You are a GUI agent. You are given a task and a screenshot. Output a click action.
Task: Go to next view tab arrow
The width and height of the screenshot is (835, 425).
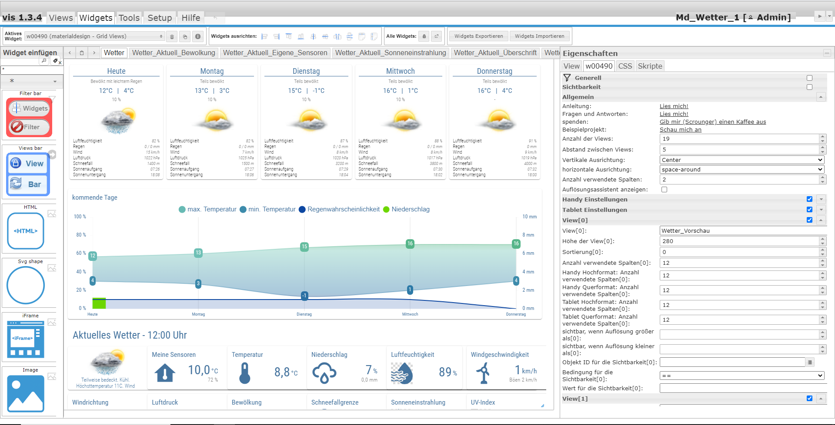pyautogui.click(x=94, y=53)
